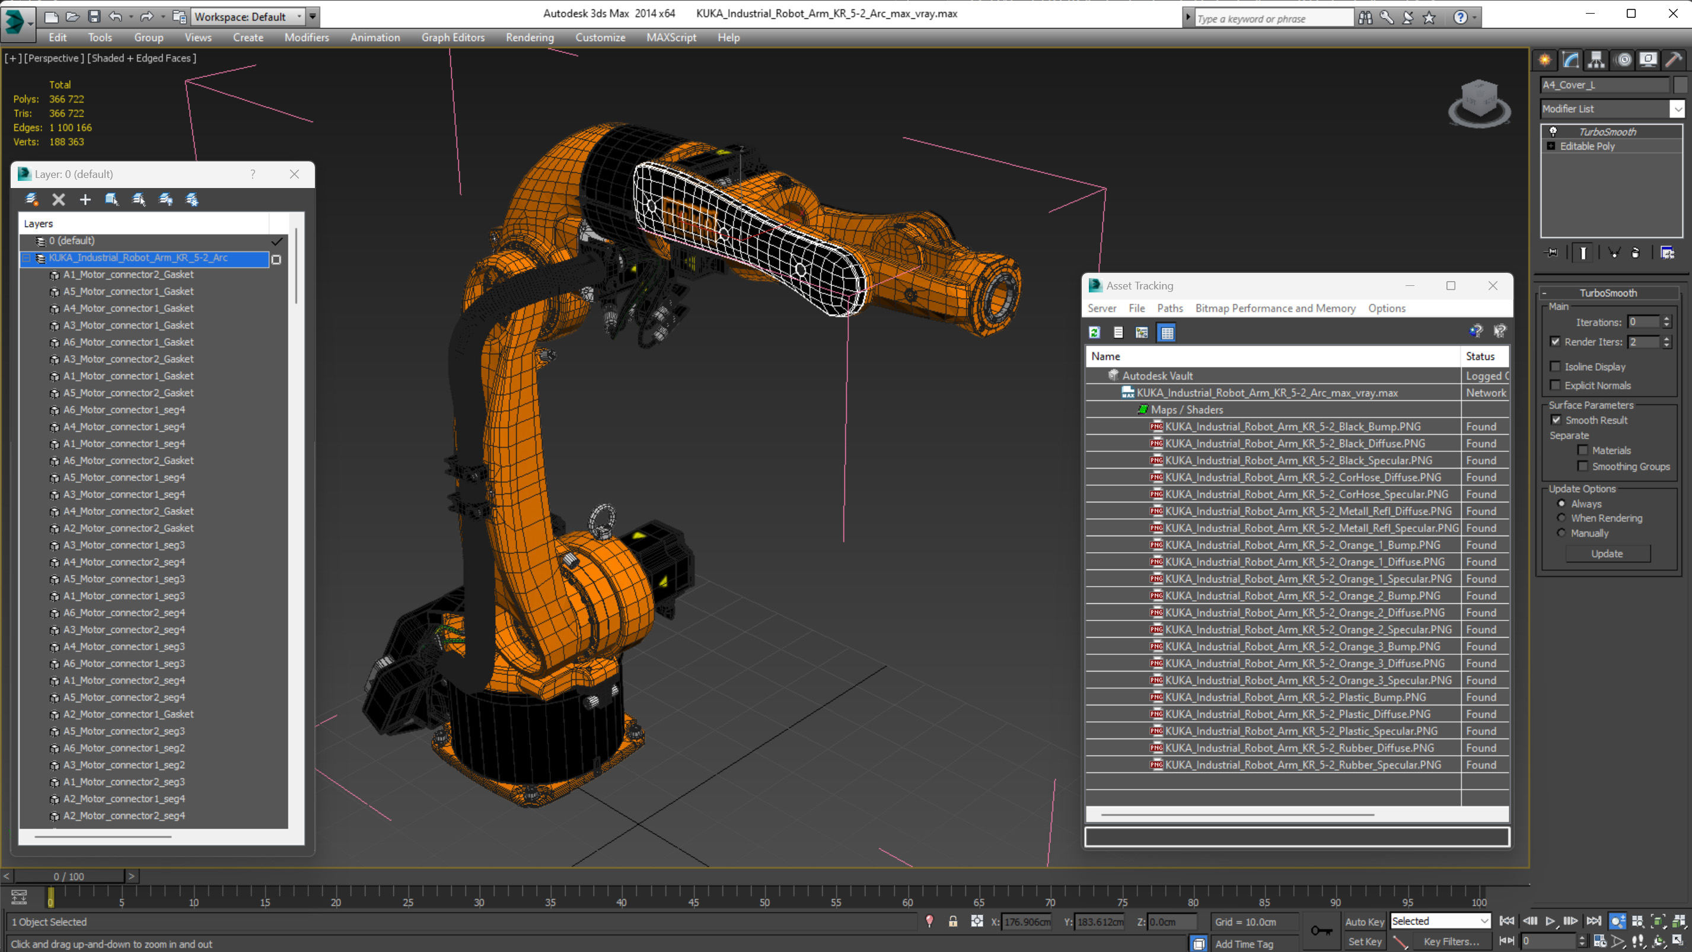Click the Undo arrow icon
1692x952 pixels.
(116, 17)
